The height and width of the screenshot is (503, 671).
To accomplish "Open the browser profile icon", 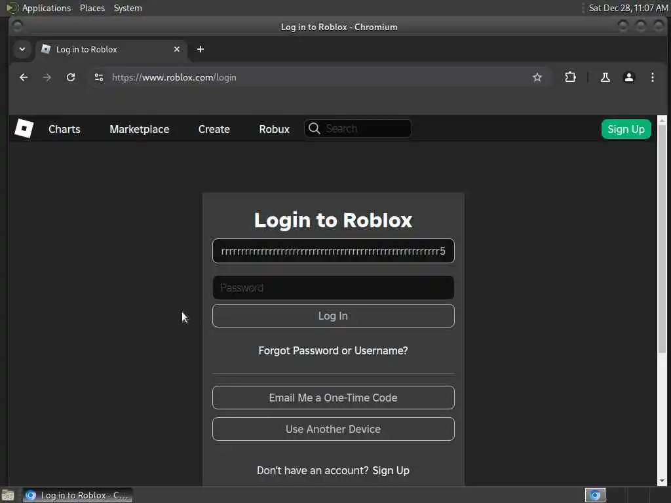I will click(628, 77).
